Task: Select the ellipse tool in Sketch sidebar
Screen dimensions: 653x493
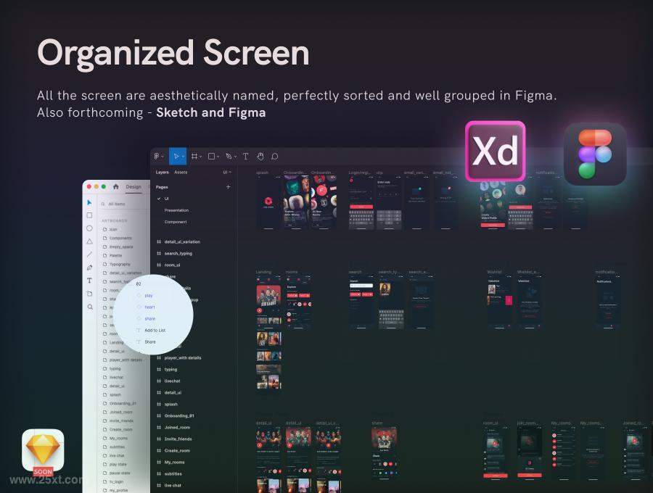Action: tap(89, 228)
